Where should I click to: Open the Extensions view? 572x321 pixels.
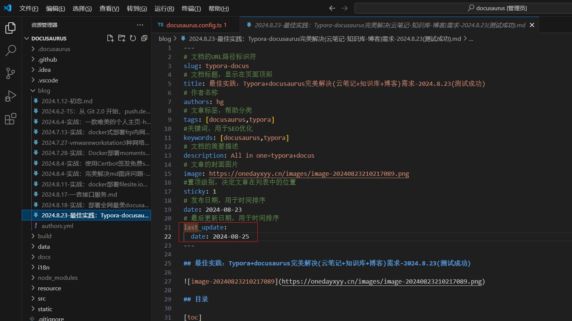coord(11,119)
